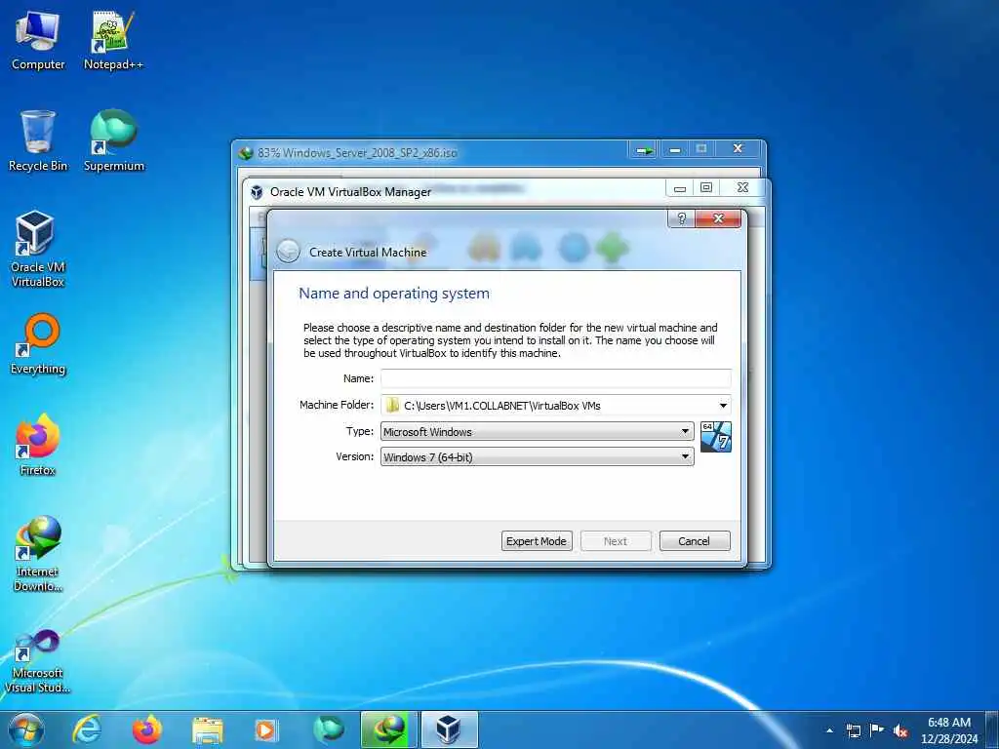Click the download window's green arrow button

(x=644, y=150)
